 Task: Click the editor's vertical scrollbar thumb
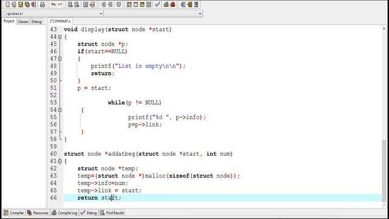coord(384,171)
